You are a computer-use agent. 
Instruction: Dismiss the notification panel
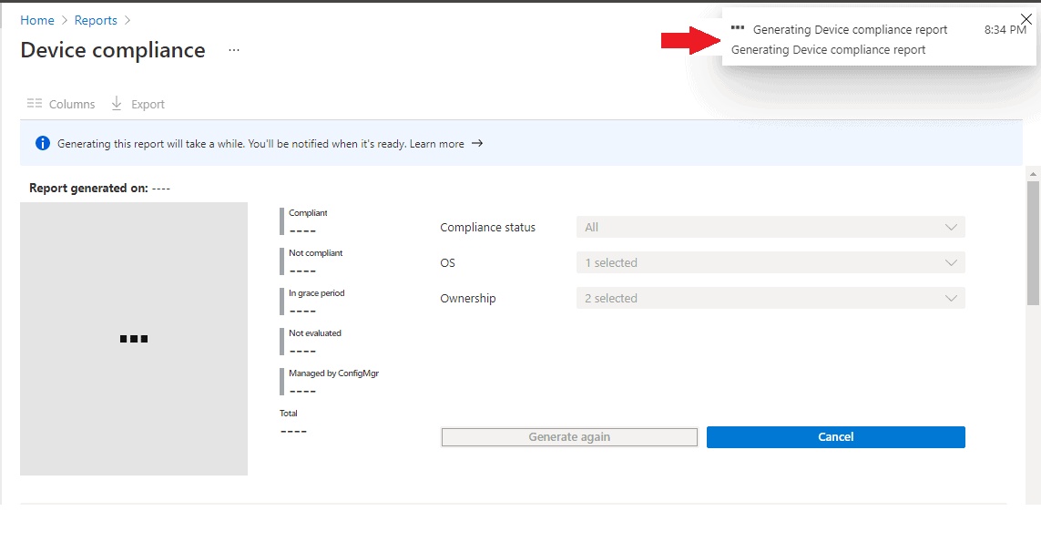(1026, 18)
